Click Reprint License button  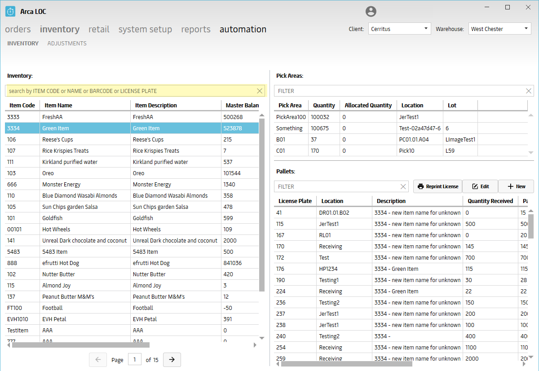(x=437, y=186)
